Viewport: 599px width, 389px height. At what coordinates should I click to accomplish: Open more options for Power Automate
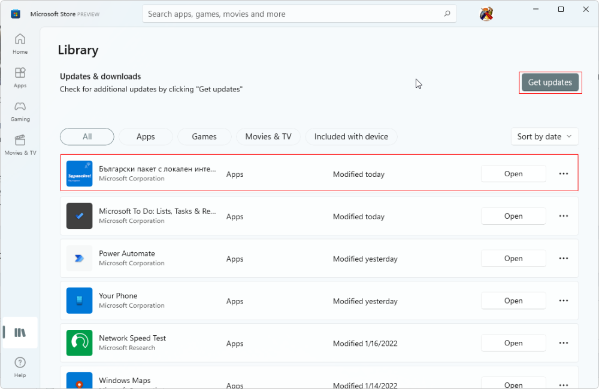pos(564,258)
